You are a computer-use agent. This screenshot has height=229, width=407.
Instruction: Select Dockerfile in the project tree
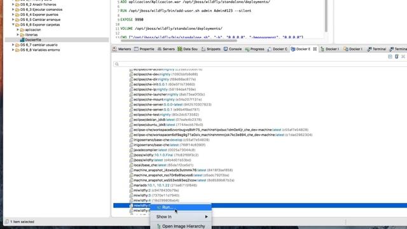[x=33, y=39]
